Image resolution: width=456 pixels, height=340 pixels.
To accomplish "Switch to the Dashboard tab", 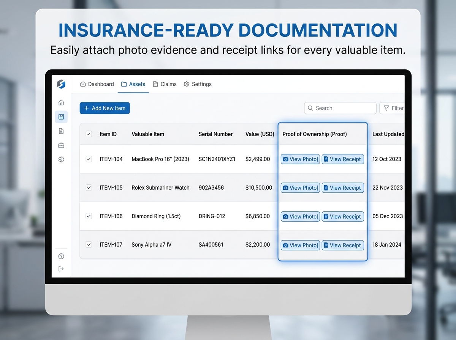I will [97, 84].
